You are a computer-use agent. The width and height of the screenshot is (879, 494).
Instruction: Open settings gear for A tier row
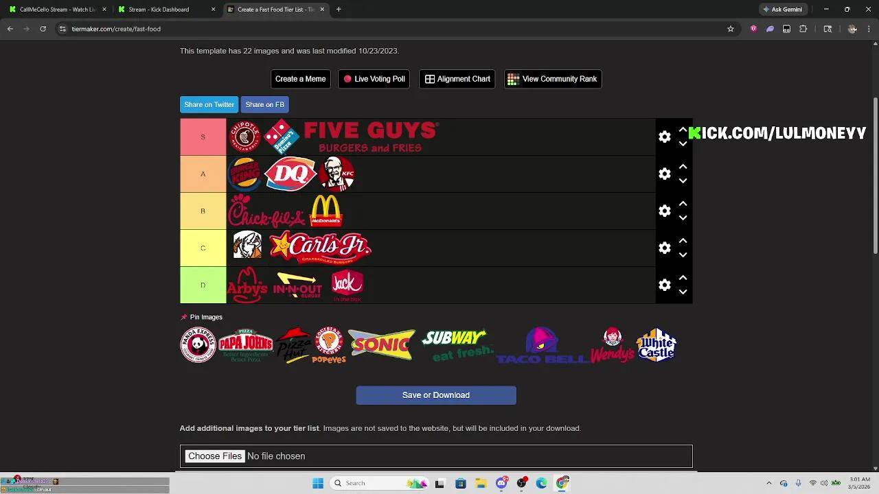click(x=664, y=174)
